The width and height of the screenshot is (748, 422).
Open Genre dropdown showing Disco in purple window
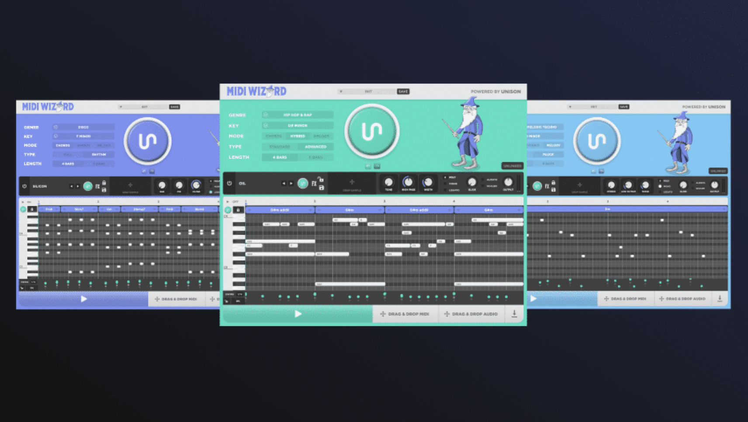(83, 127)
